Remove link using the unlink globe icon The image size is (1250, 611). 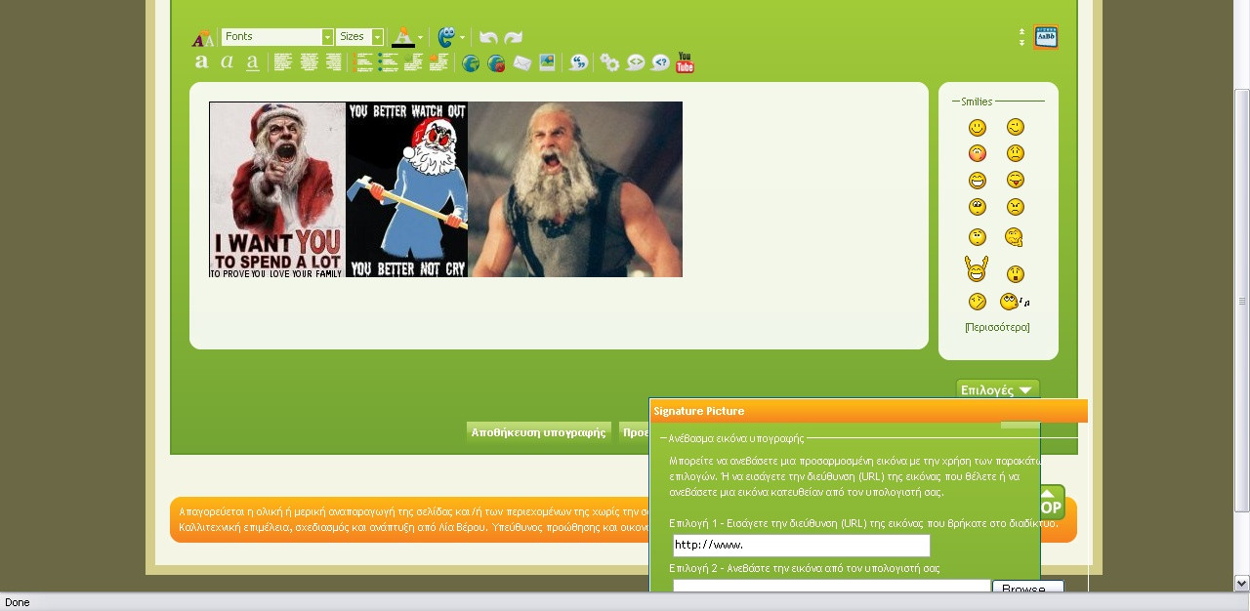click(496, 63)
